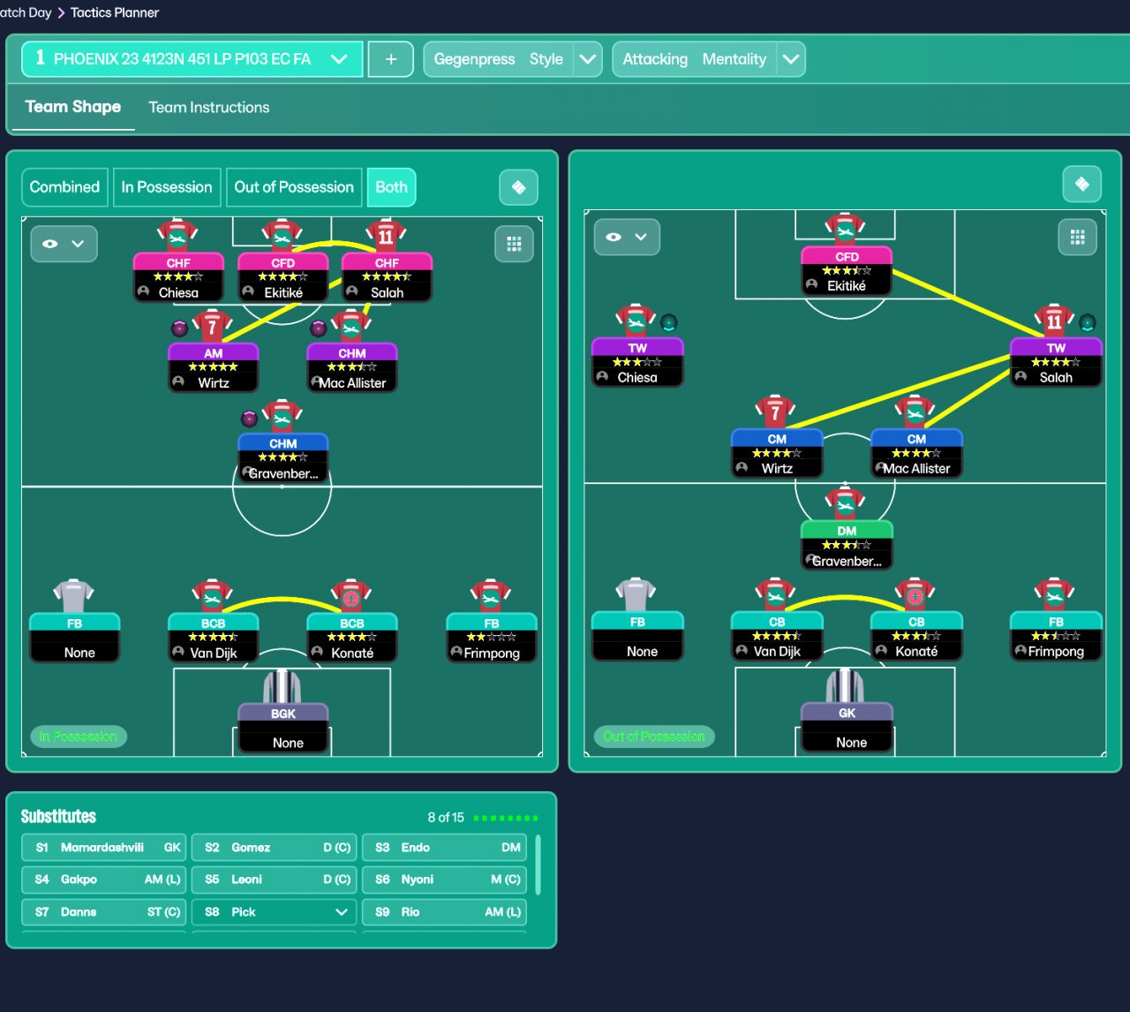Select substitute S3 Endo

pos(445,848)
